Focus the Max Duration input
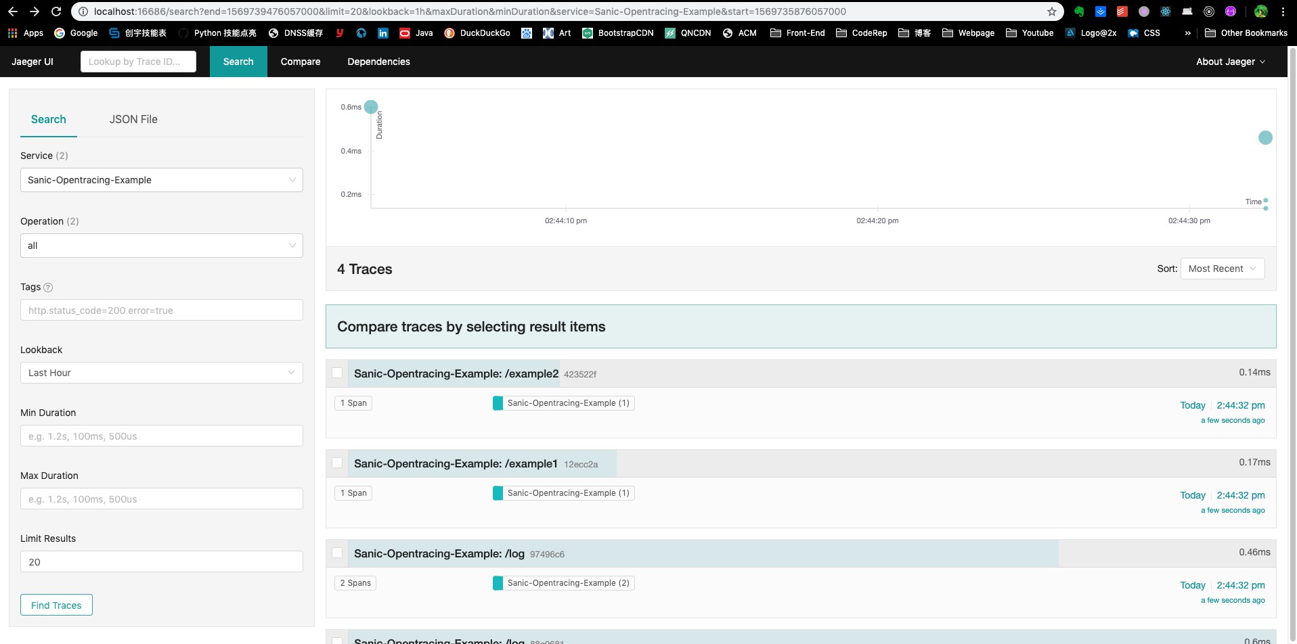 click(x=162, y=499)
